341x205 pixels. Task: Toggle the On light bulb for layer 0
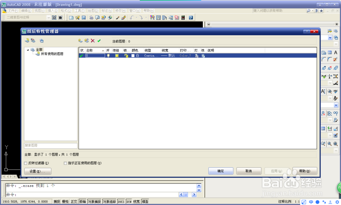(x=108, y=56)
